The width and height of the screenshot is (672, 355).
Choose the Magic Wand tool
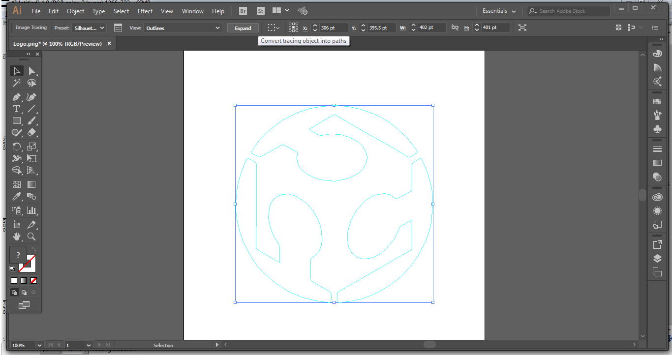(17, 83)
